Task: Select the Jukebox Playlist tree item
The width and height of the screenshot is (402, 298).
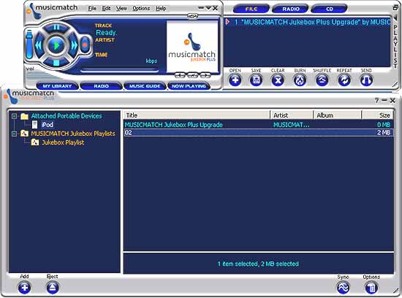Action: click(x=63, y=142)
